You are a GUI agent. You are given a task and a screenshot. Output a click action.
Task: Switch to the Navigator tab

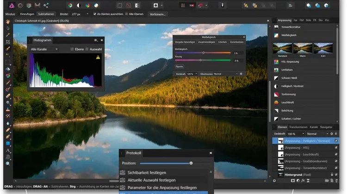(x=326, y=127)
